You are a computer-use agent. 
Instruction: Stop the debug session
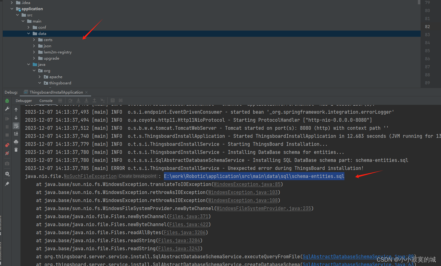(7, 135)
